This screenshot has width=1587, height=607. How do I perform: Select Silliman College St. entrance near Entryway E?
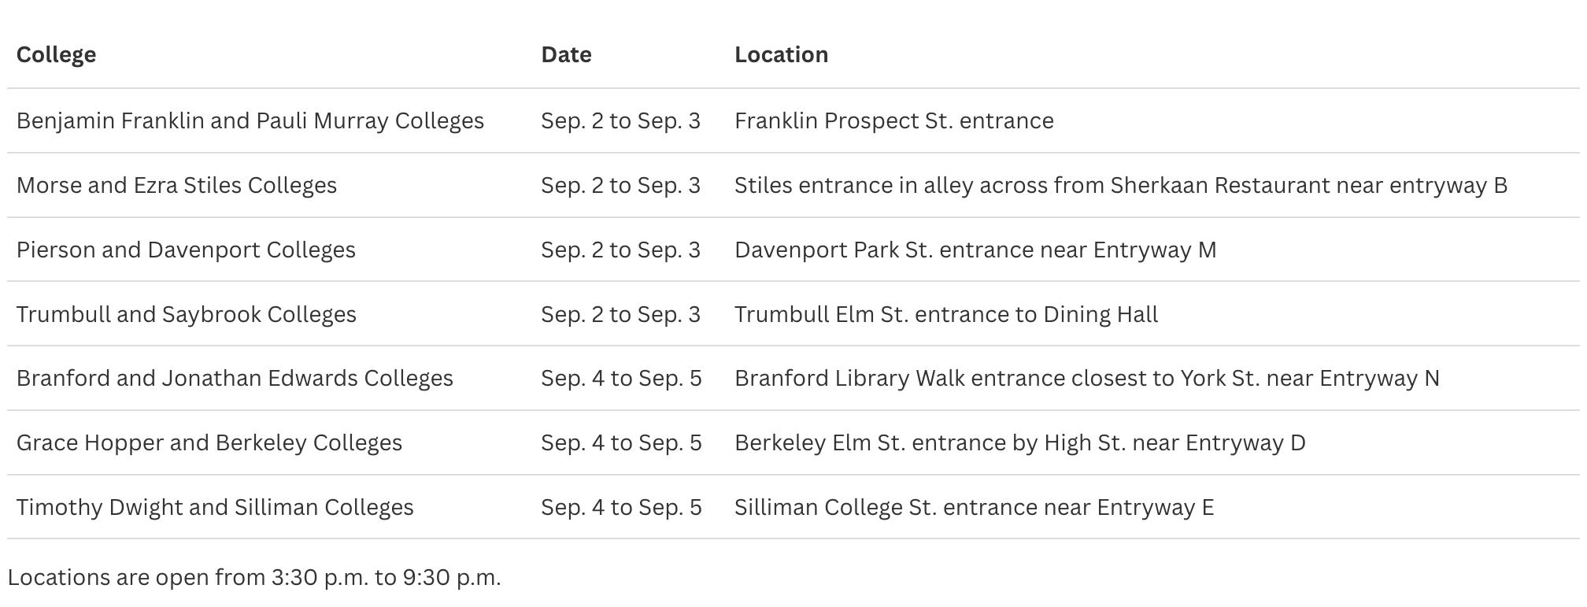click(x=974, y=507)
